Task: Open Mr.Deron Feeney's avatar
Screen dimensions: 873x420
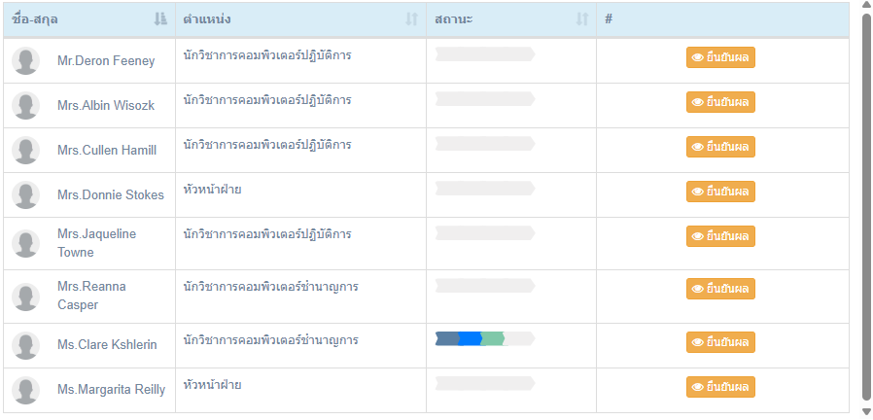Action: coord(25,60)
